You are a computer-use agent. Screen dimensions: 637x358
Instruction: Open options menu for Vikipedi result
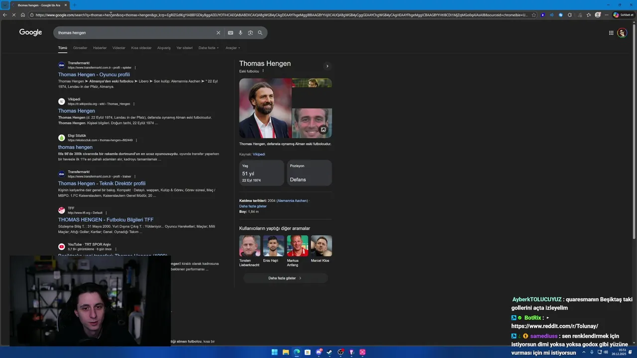(x=133, y=104)
